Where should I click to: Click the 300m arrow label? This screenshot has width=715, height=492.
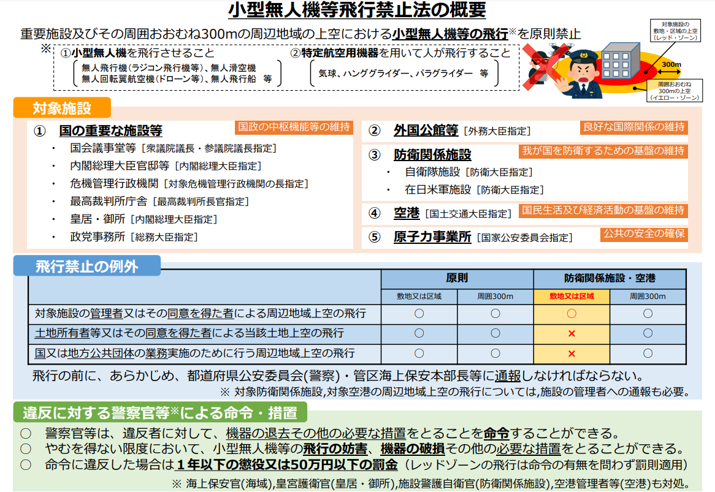tap(671, 64)
